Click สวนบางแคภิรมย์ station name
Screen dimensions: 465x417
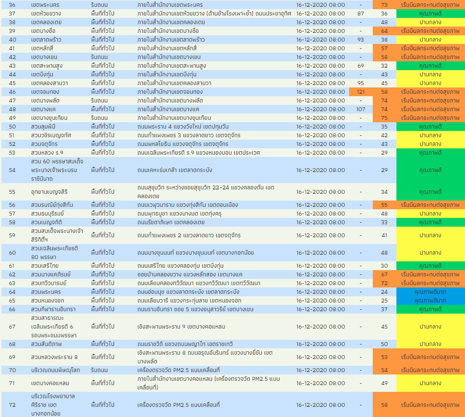(x=51, y=274)
